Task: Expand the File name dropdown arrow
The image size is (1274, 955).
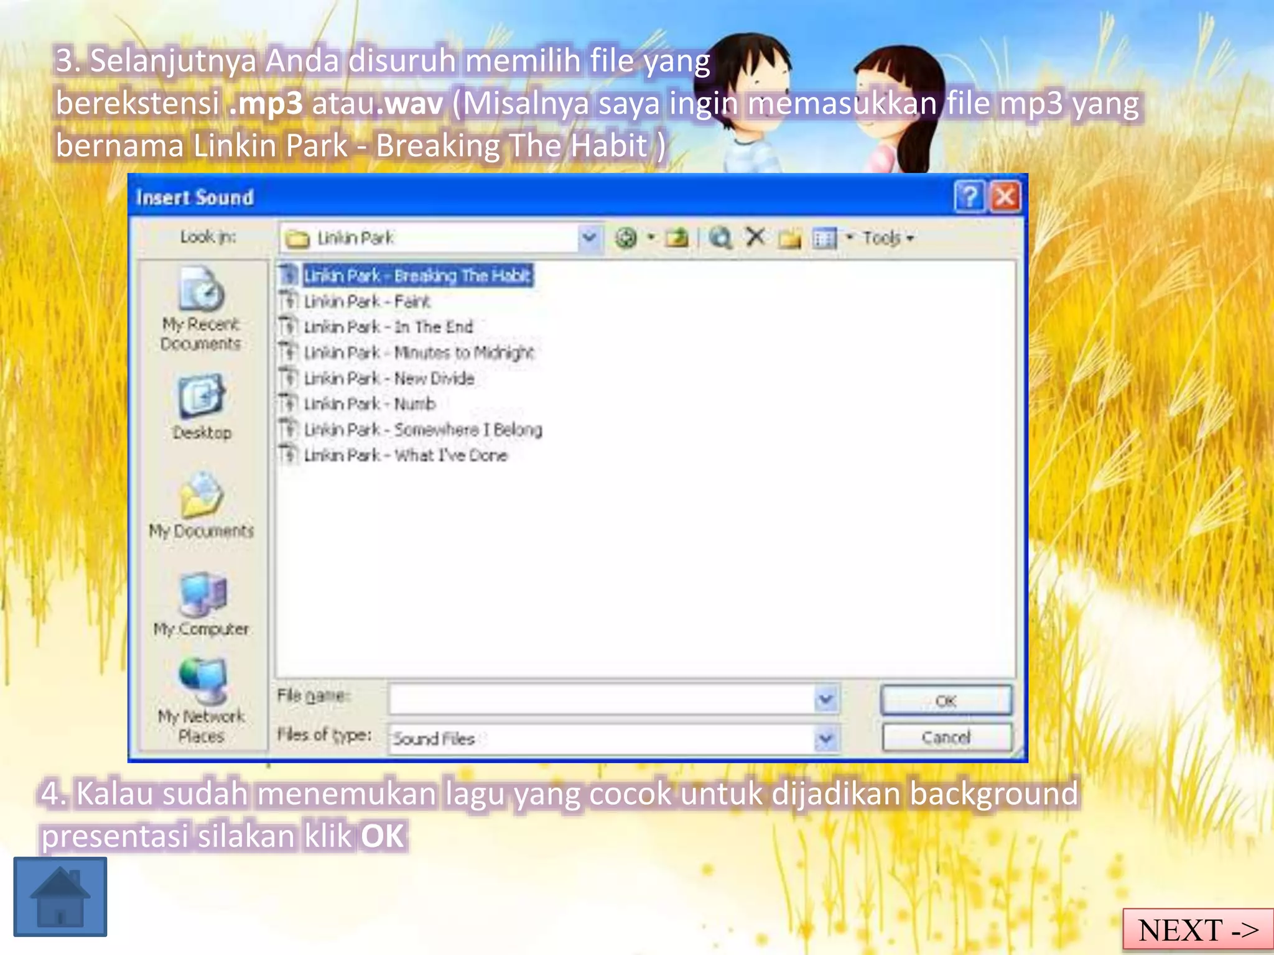Action: (x=826, y=699)
